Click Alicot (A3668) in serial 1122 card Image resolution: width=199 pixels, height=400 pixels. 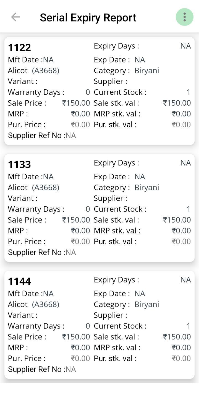pyautogui.click(x=33, y=70)
